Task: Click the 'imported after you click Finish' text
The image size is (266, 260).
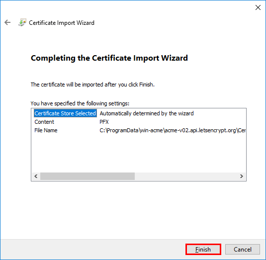Action: 118,85
